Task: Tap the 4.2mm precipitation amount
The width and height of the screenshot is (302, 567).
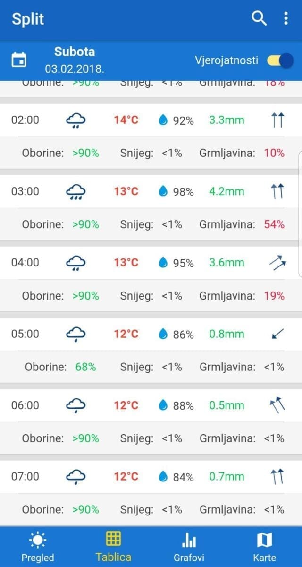Action: (x=226, y=191)
